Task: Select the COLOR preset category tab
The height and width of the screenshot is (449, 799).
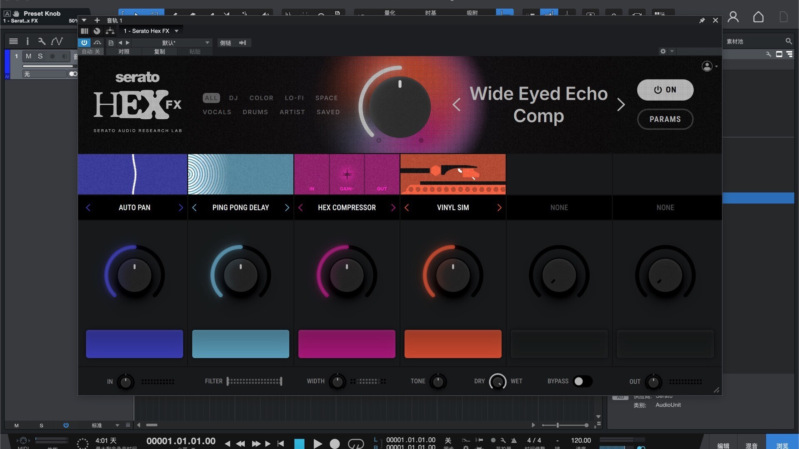Action: click(x=261, y=98)
